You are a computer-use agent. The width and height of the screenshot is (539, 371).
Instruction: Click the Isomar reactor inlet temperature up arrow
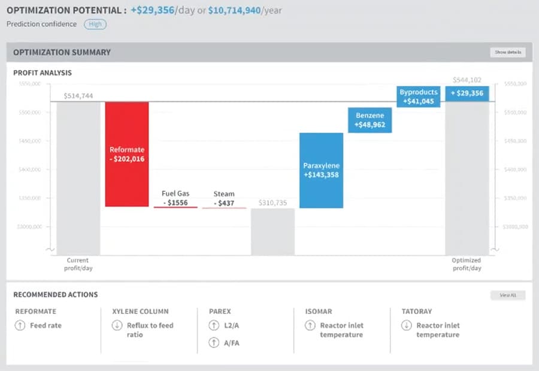coord(310,325)
